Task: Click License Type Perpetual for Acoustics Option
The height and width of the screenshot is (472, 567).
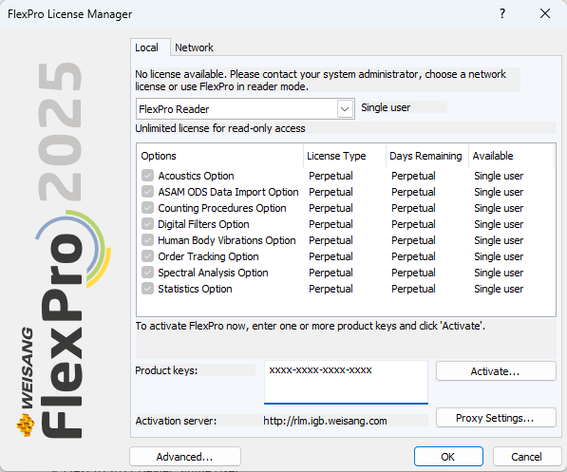Action: (331, 176)
